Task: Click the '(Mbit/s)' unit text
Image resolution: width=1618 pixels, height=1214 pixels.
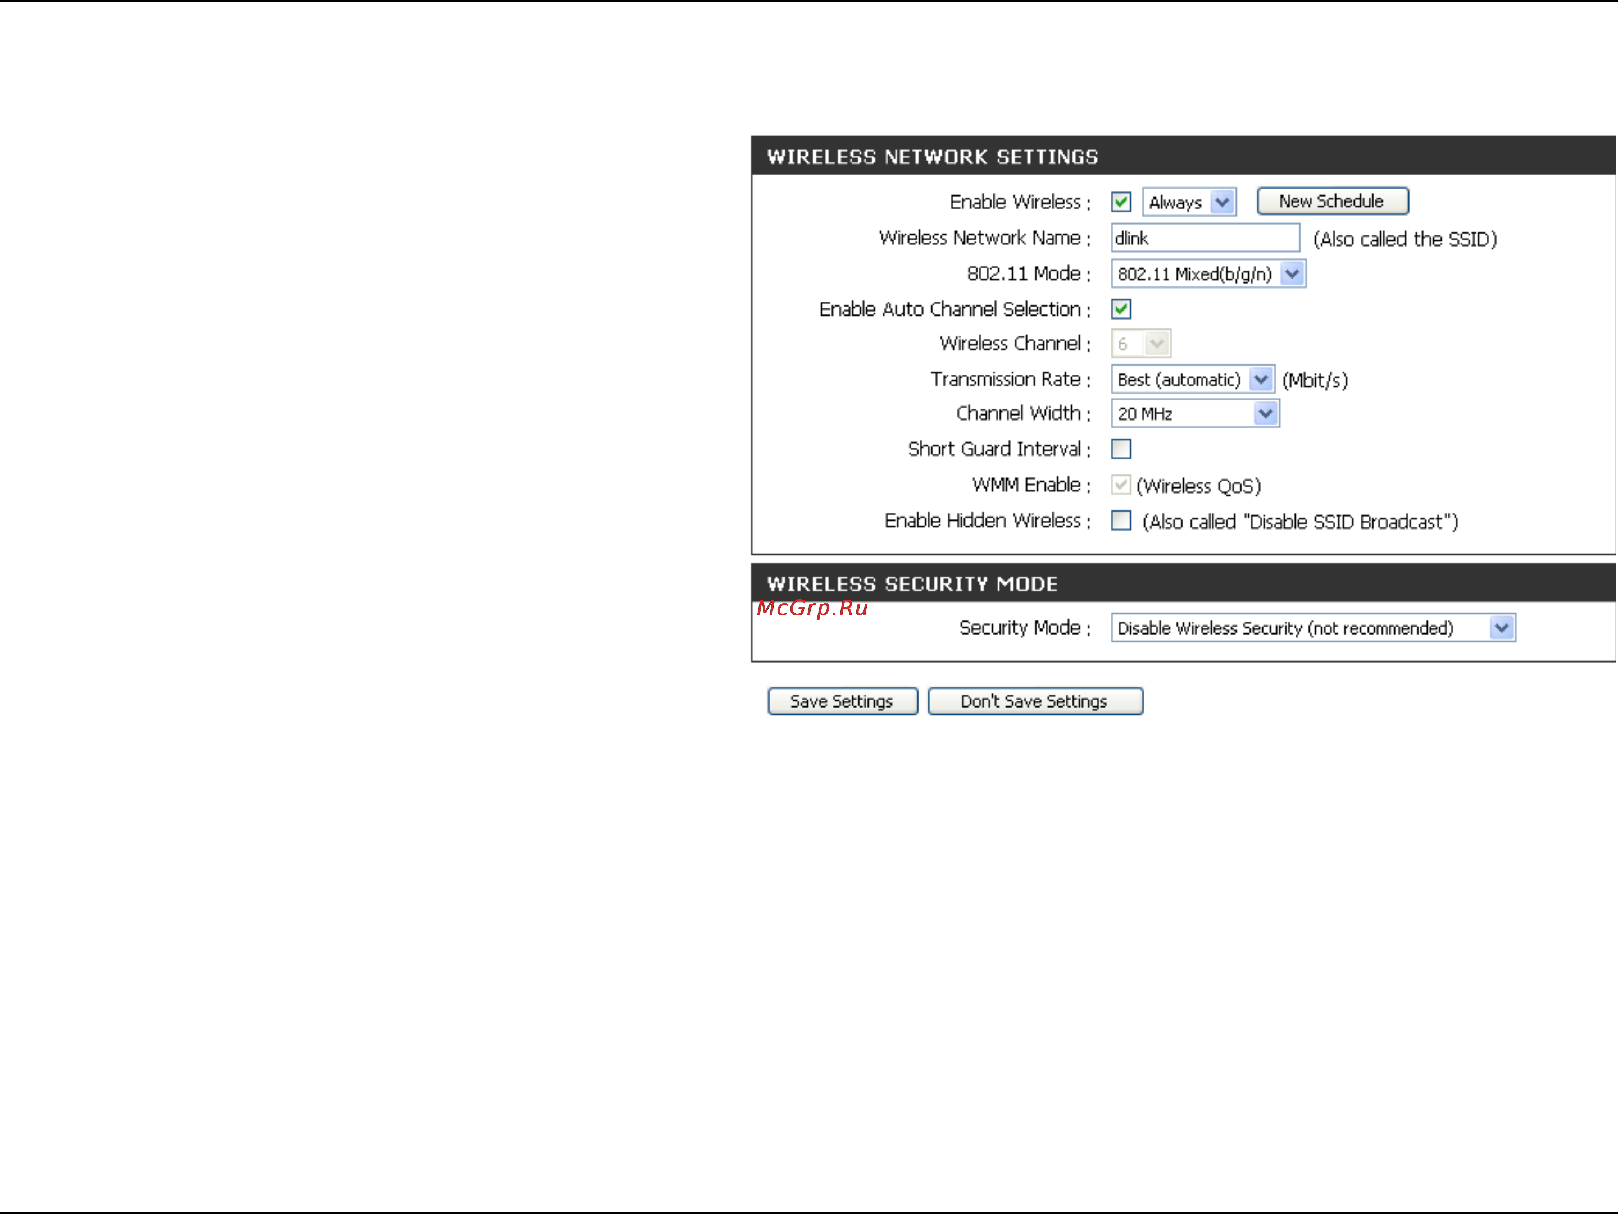Action: pyautogui.click(x=1315, y=380)
